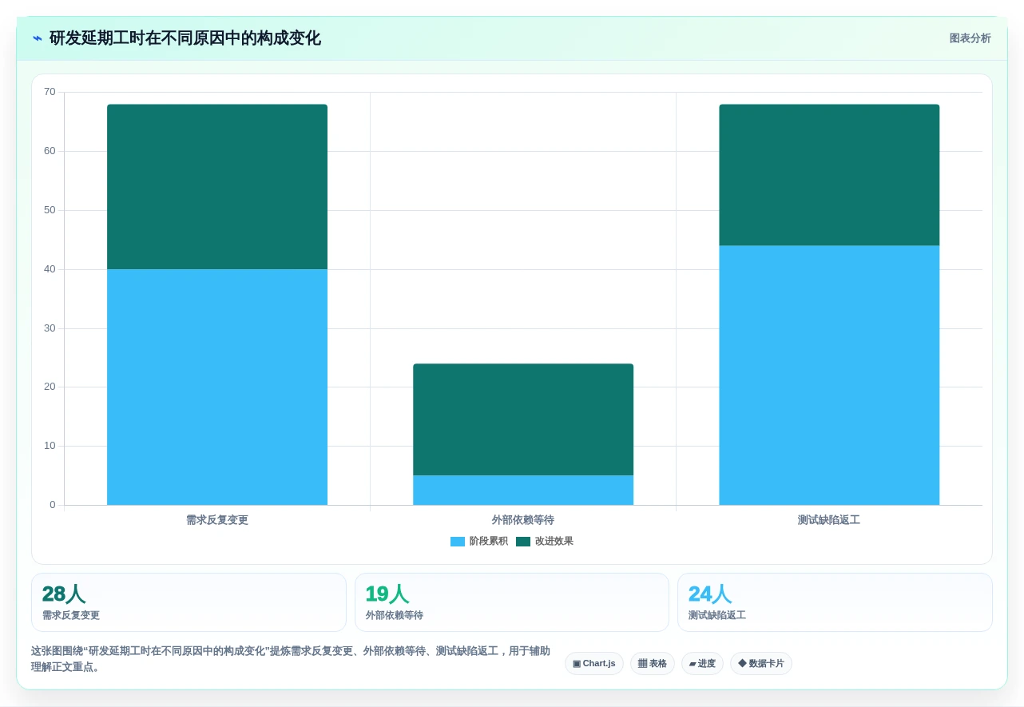The width and height of the screenshot is (1024, 707).
Task: Click the 进度 tag chip
Action: [x=702, y=664]
